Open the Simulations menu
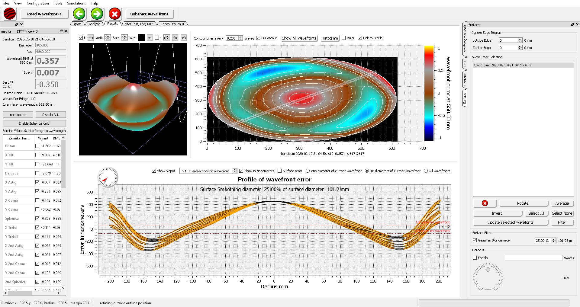 click(x=76, y=3)
